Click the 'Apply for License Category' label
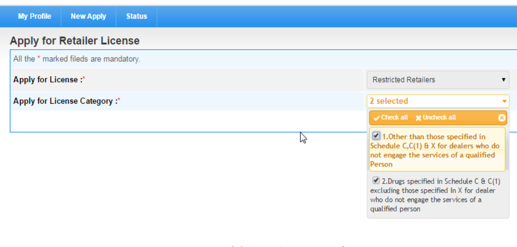Viewport: 517px width, 247px height. pyautogui.click(x=65, y=101)
